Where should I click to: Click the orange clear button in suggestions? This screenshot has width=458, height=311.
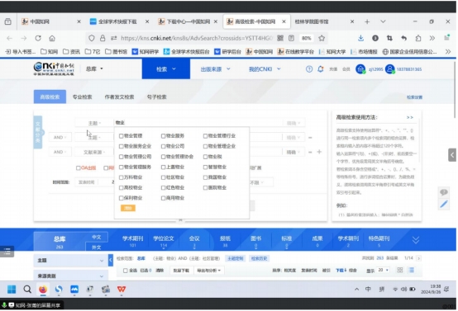(128, 208)
